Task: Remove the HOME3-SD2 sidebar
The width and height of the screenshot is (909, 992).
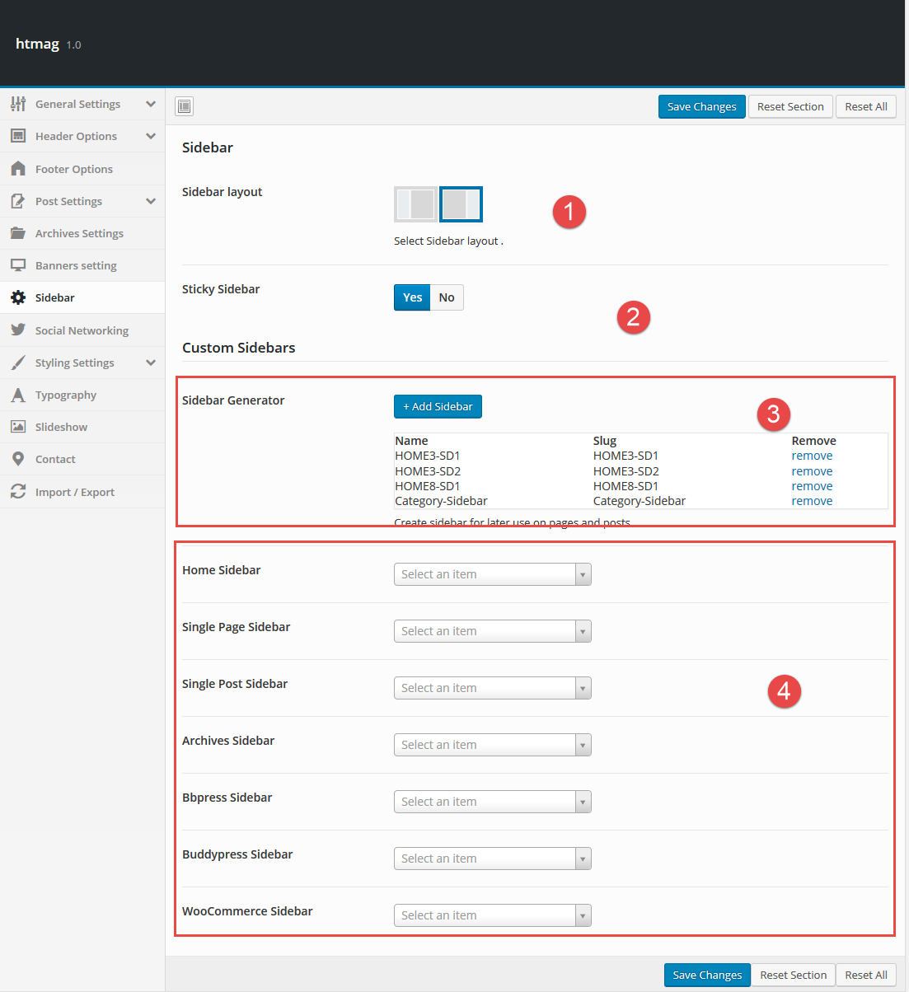Action: 812,471
